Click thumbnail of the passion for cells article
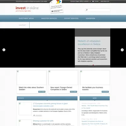The image size is (126, 126). tap(25, 123)
